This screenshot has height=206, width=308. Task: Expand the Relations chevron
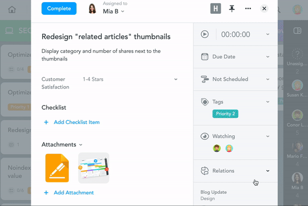pyautogui.click(x=267, y=171)
